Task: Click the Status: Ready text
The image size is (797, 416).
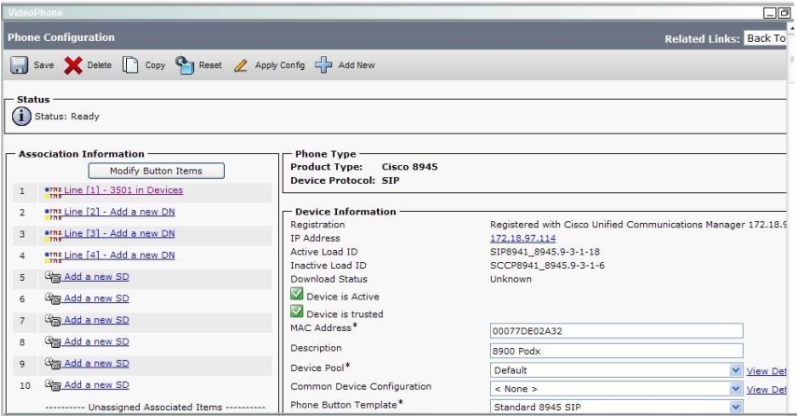Action: 66,117
